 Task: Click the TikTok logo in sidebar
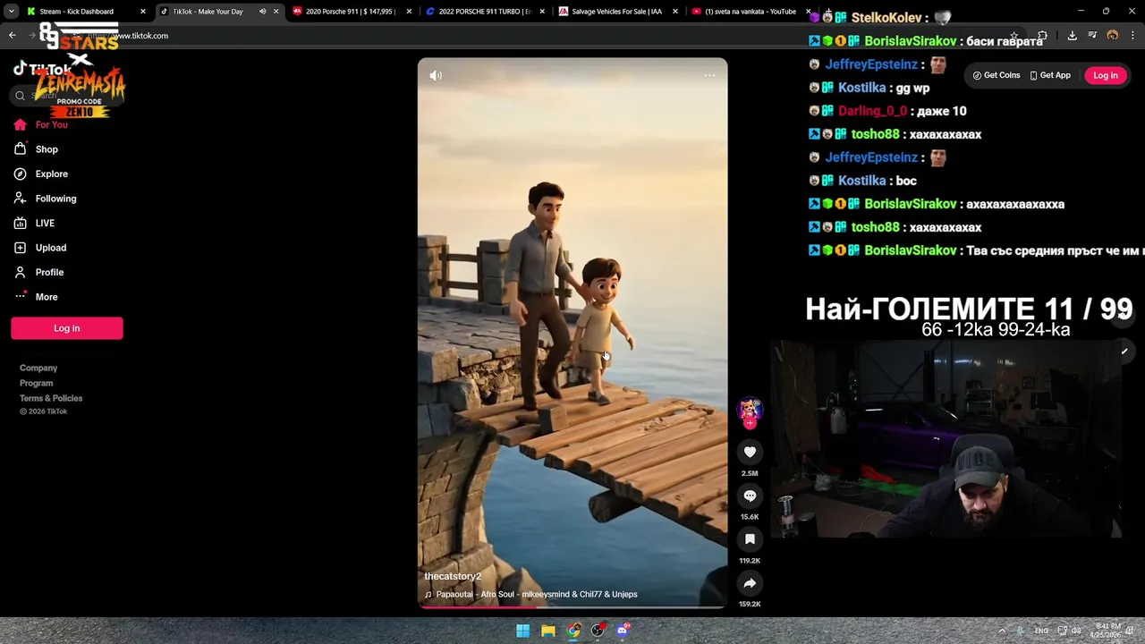pyautogui.click(x=42, y=69)
